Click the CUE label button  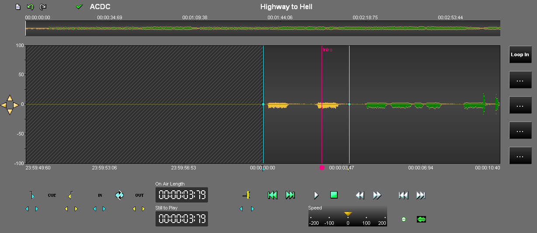pos(52,196)
